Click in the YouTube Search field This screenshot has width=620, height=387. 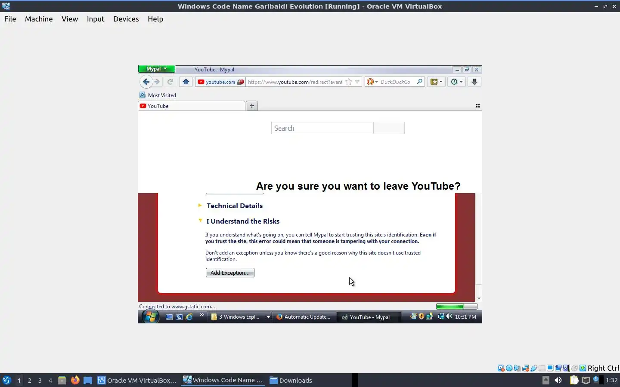pyautogui.click(x=322, y=128)
